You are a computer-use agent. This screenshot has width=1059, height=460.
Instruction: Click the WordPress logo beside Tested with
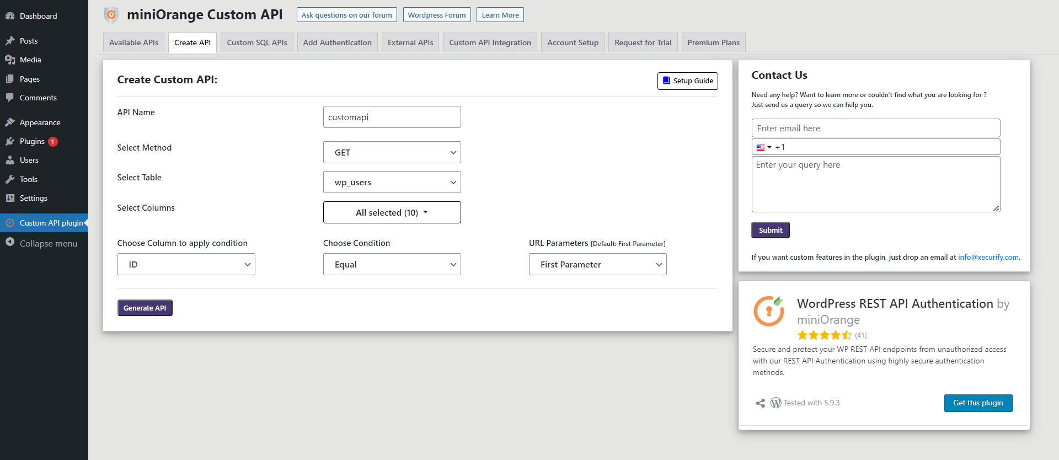[776, 403]
